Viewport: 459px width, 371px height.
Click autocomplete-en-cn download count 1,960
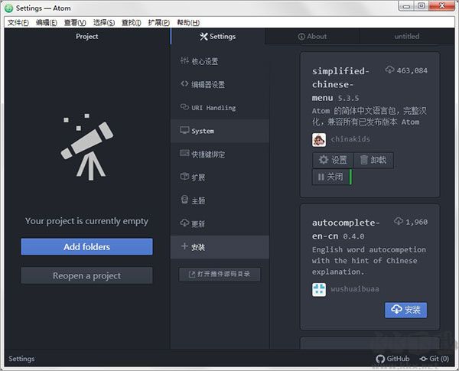coord(417,223)
